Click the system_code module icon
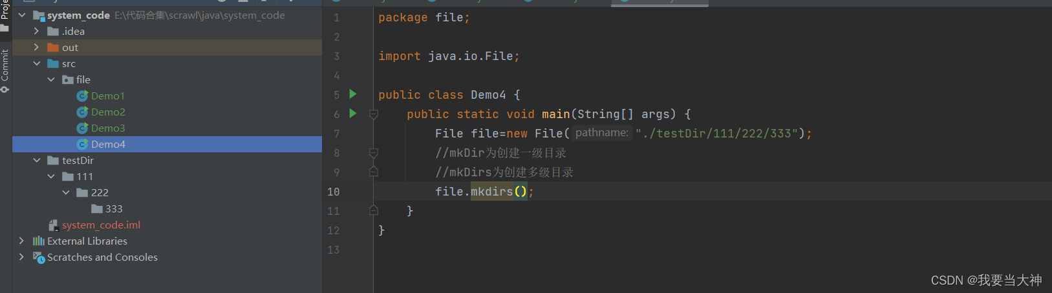 [39, 15]
